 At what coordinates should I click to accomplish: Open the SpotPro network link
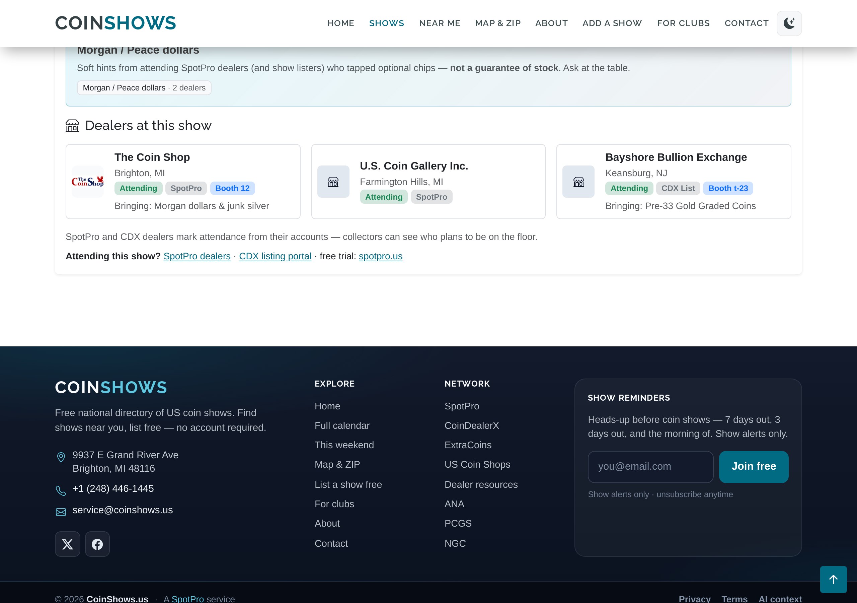point(462,406)
